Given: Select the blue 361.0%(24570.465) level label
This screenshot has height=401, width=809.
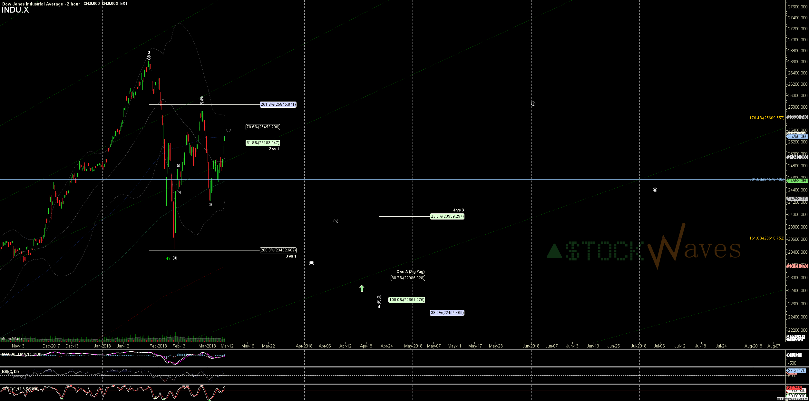Looking at the screenshot, I should pos(766,180).
